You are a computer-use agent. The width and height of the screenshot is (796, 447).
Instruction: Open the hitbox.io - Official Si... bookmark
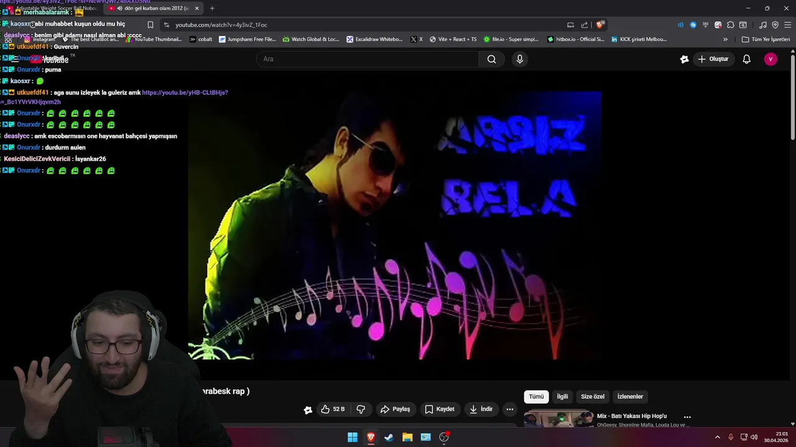tap(576, 39)
